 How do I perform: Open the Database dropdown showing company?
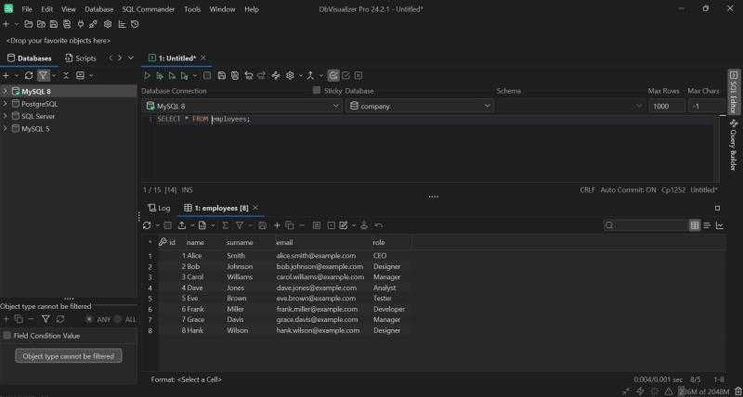tap(420, 106)
